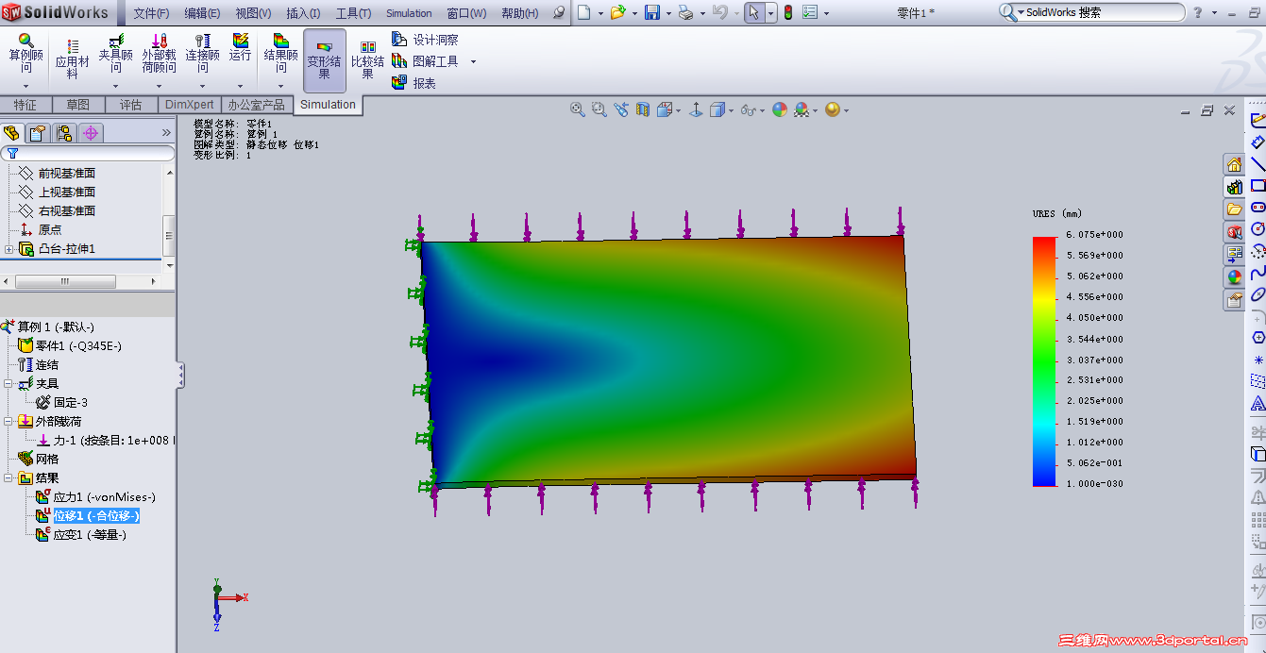Switch to the 草图 tab
1266x653 pixels.
click(78, 105)
